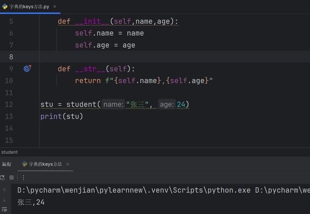Place cursor on empty line 8
Screen dimensions: 310x214
pyautogui.click(x=174, y=57)
